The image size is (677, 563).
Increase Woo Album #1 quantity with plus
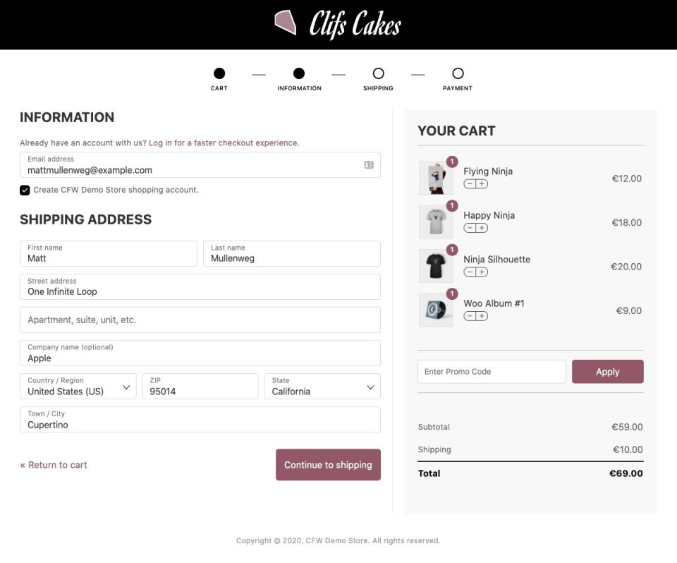482,316
